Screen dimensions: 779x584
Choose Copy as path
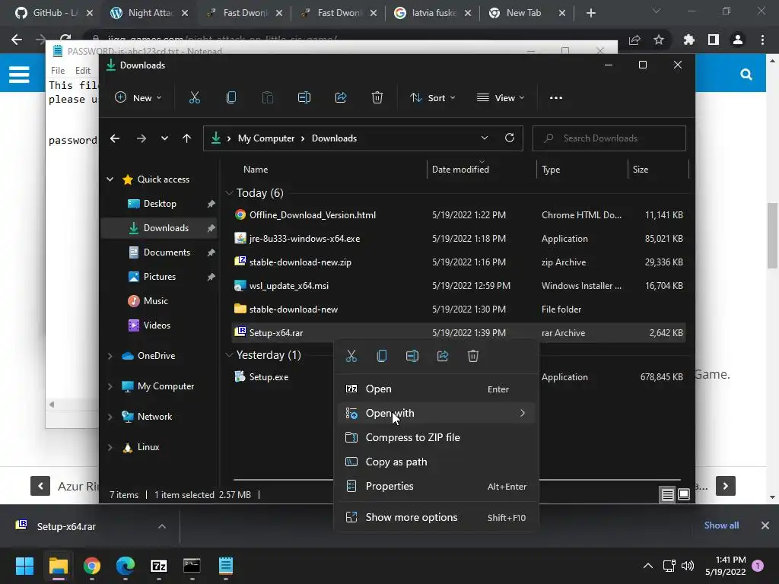pyautogui.click(x=436, y=462)
